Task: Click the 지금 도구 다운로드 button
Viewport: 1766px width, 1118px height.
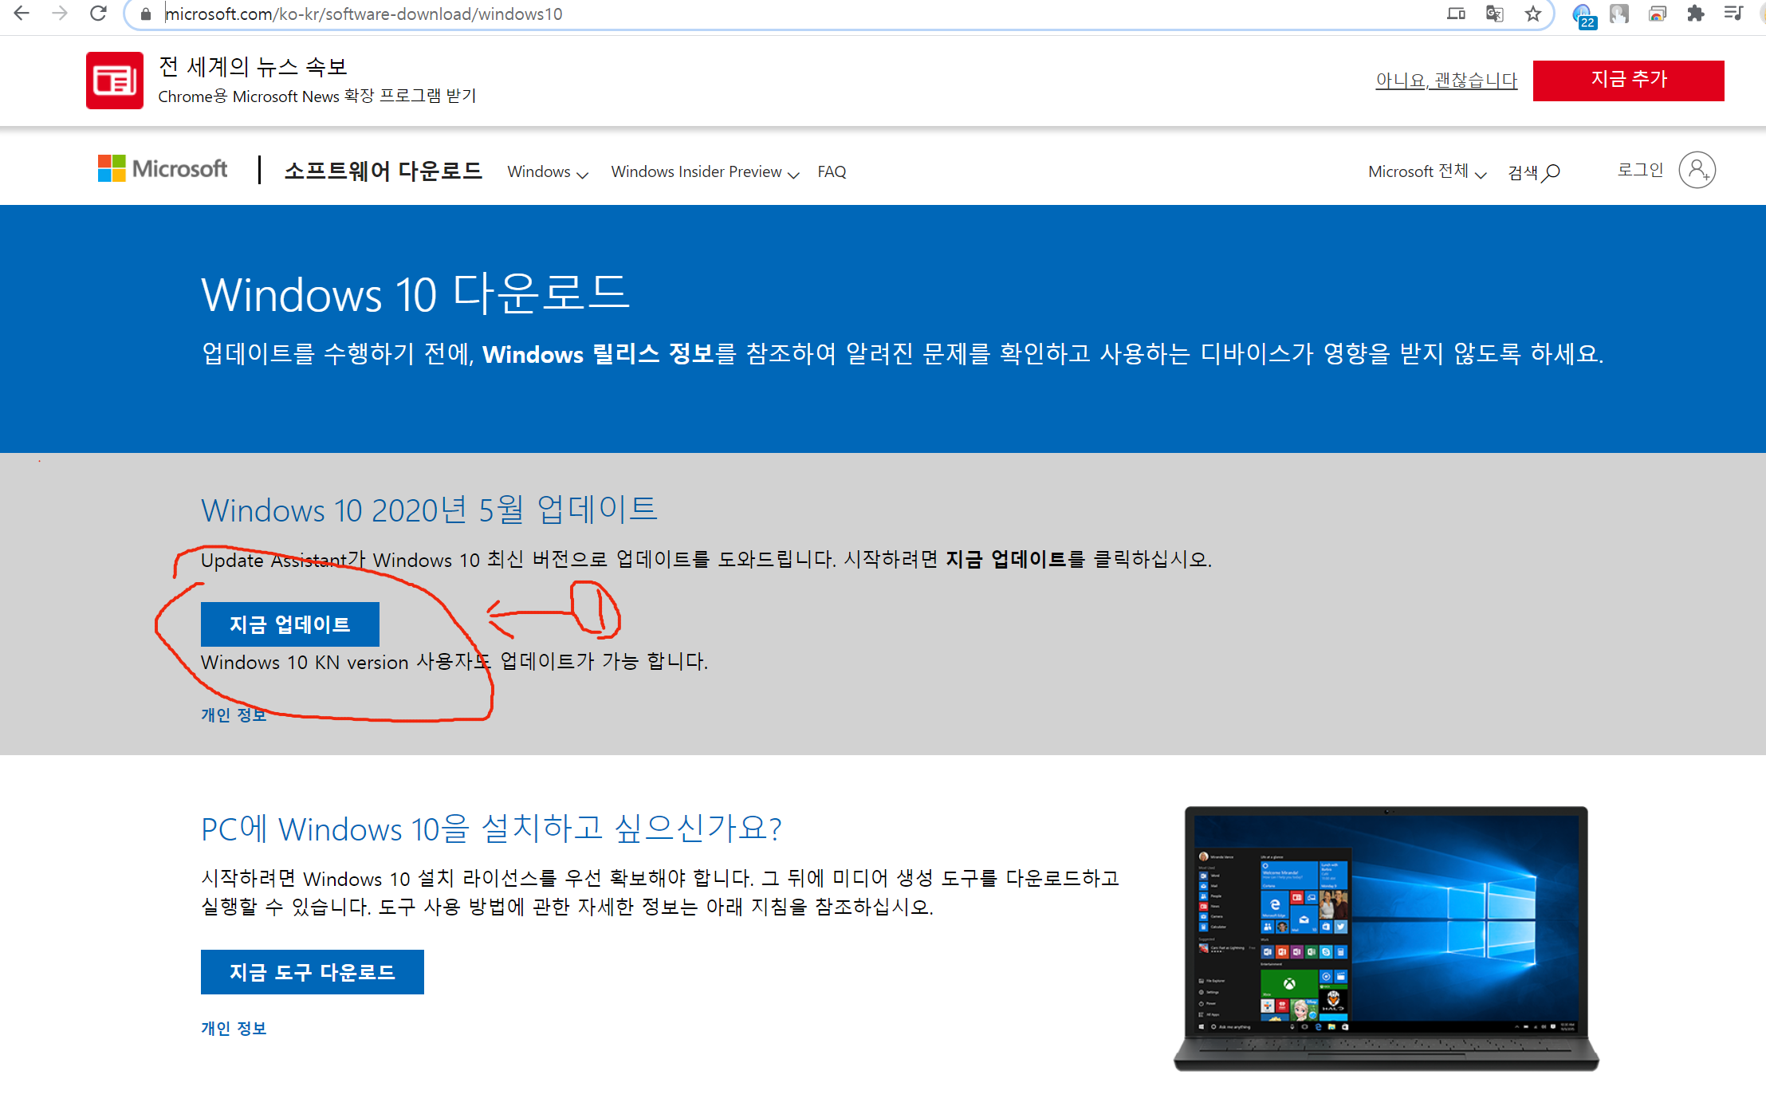Action: 312,972
